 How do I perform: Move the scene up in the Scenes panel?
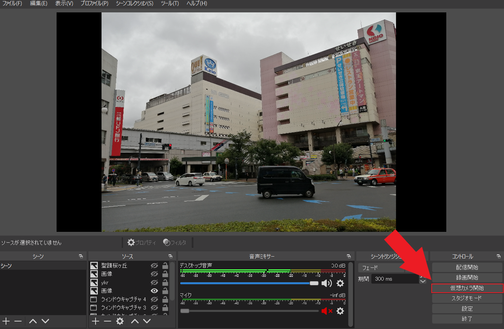33,321
